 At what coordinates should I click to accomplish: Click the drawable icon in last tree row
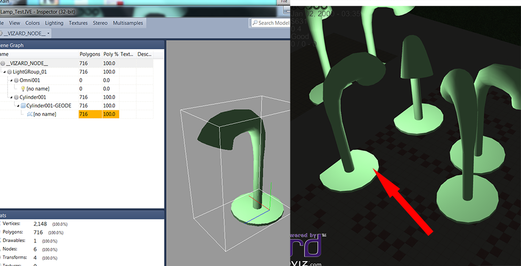(x=29, y=114)
